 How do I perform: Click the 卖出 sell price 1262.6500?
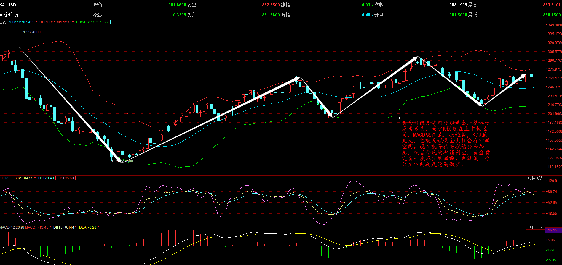click(x=269, y=5)
